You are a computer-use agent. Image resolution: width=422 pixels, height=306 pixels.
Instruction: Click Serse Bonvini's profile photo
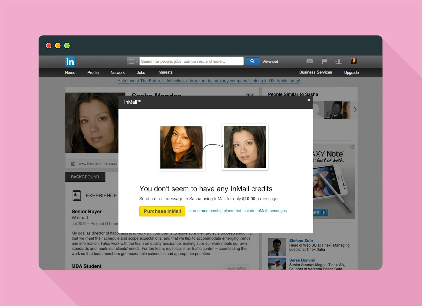[x=277, y=264]
